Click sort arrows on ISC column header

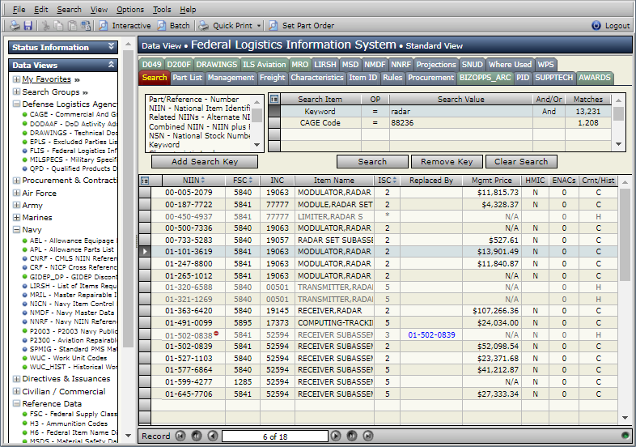click(394, 181)
